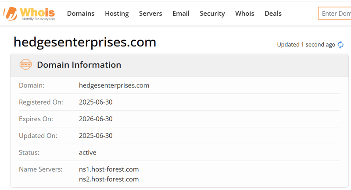This screenshot has height=190, width=351.
Task: Click the Expires On: label
Action: point(36,119)
